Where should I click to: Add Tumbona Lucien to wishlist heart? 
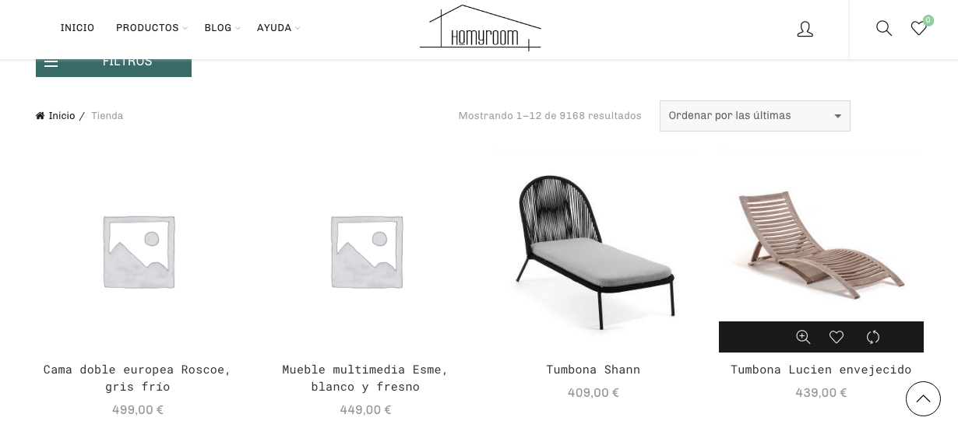tap(836, 337)
